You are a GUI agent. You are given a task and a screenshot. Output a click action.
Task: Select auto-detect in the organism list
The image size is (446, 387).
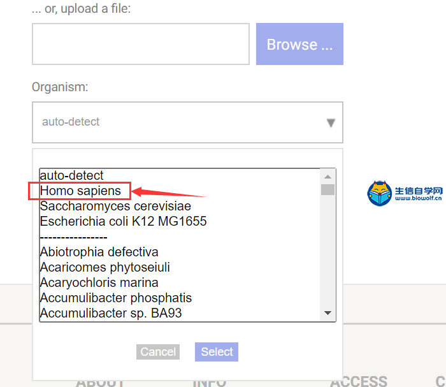pyautogui.click(x=71, y=175)
